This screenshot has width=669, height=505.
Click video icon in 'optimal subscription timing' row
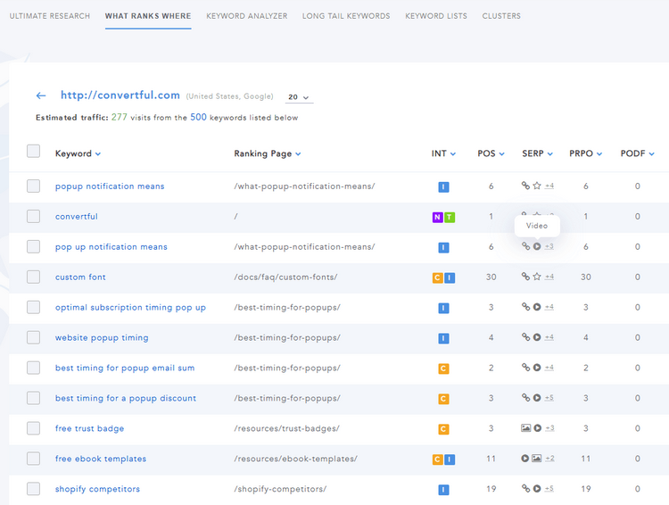[x=537, y=307]
